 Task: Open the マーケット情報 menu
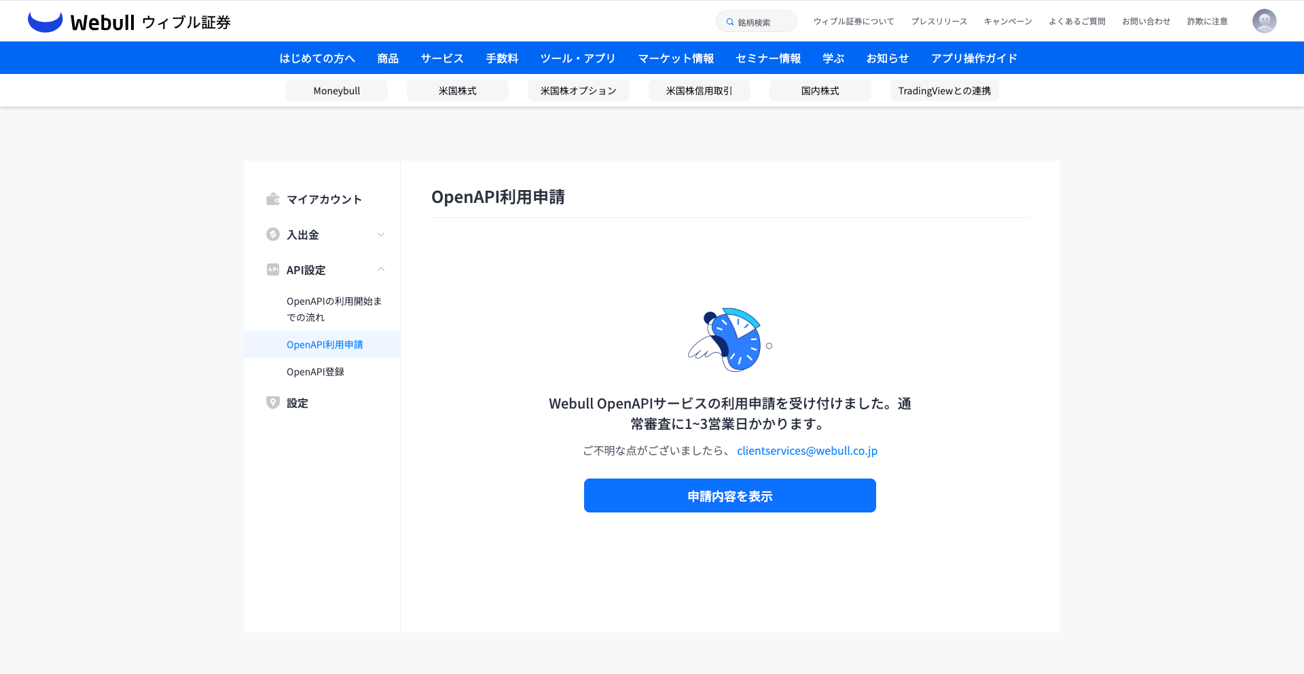pyautogui.click(x=676, y=58)
